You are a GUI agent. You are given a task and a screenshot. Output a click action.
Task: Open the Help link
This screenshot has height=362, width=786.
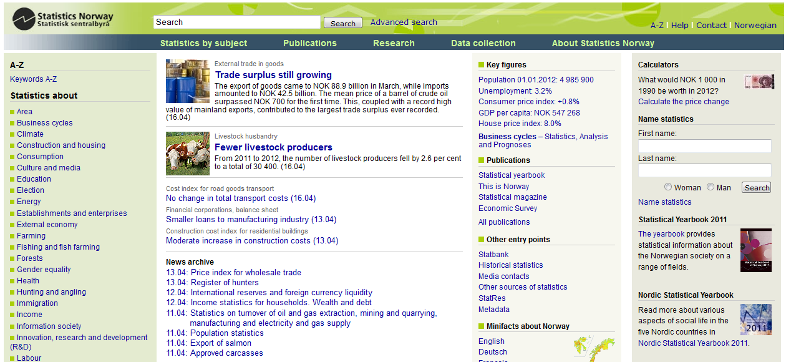(x=680, y=26)
